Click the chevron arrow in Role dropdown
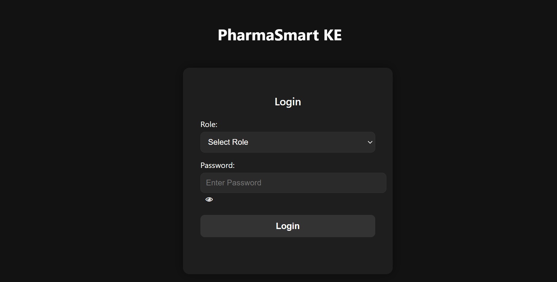Screen dimensions: 557x282 (x=370, y=142)
